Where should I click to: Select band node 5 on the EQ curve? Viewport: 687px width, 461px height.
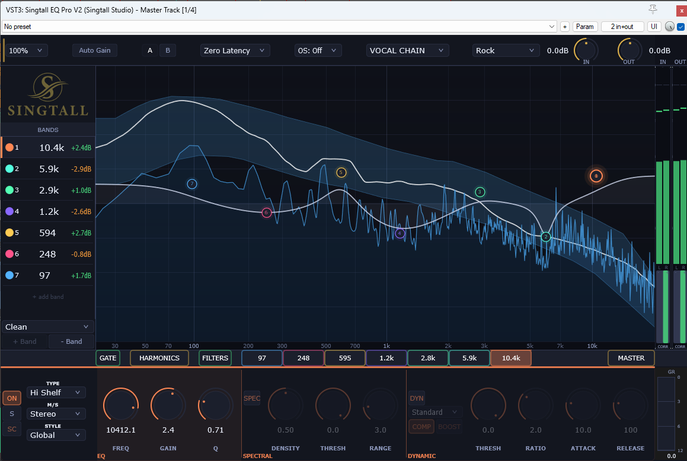point(341,172)
